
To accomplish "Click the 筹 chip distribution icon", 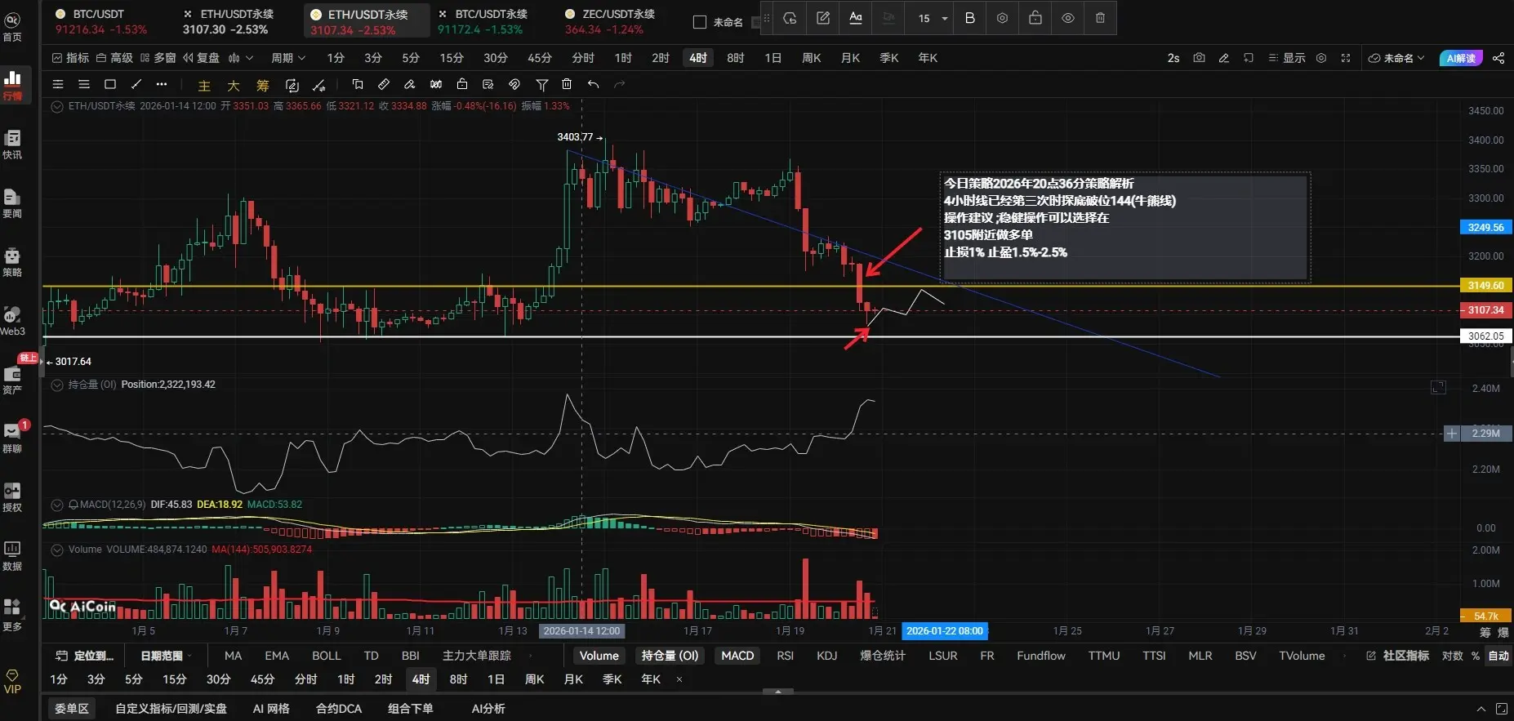I will coord(262,85).
